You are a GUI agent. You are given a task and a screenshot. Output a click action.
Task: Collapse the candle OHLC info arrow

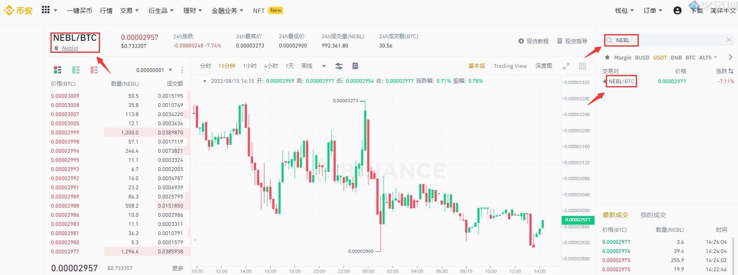205,81
